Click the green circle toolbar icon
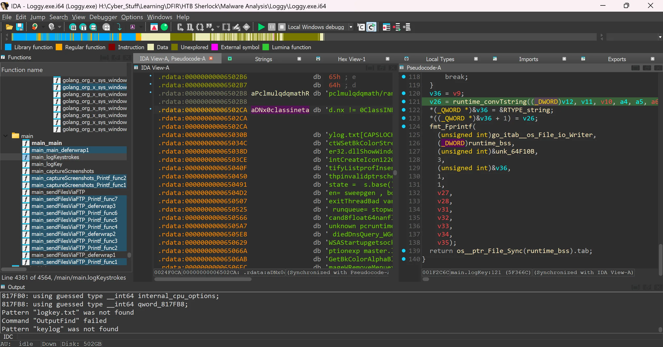663x347 pixels. 164,27
